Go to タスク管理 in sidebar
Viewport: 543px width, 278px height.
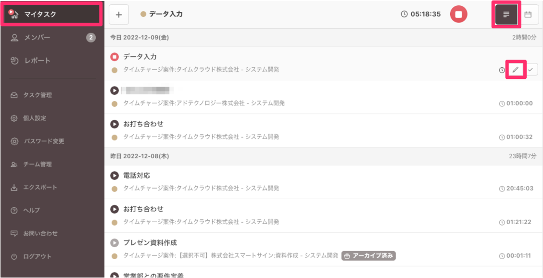click(x=38, y=95)
